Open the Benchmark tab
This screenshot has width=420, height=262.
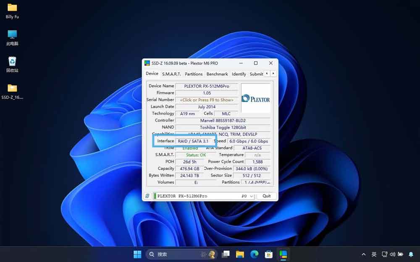(217, 74)
